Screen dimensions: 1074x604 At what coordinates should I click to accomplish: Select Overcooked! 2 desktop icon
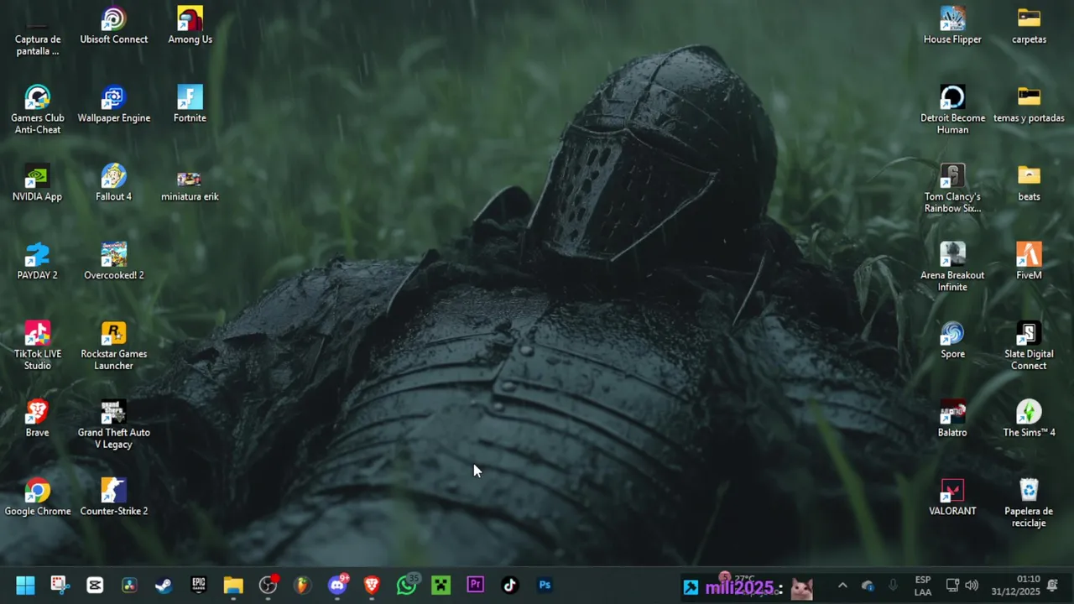click(x=114, y=262)
